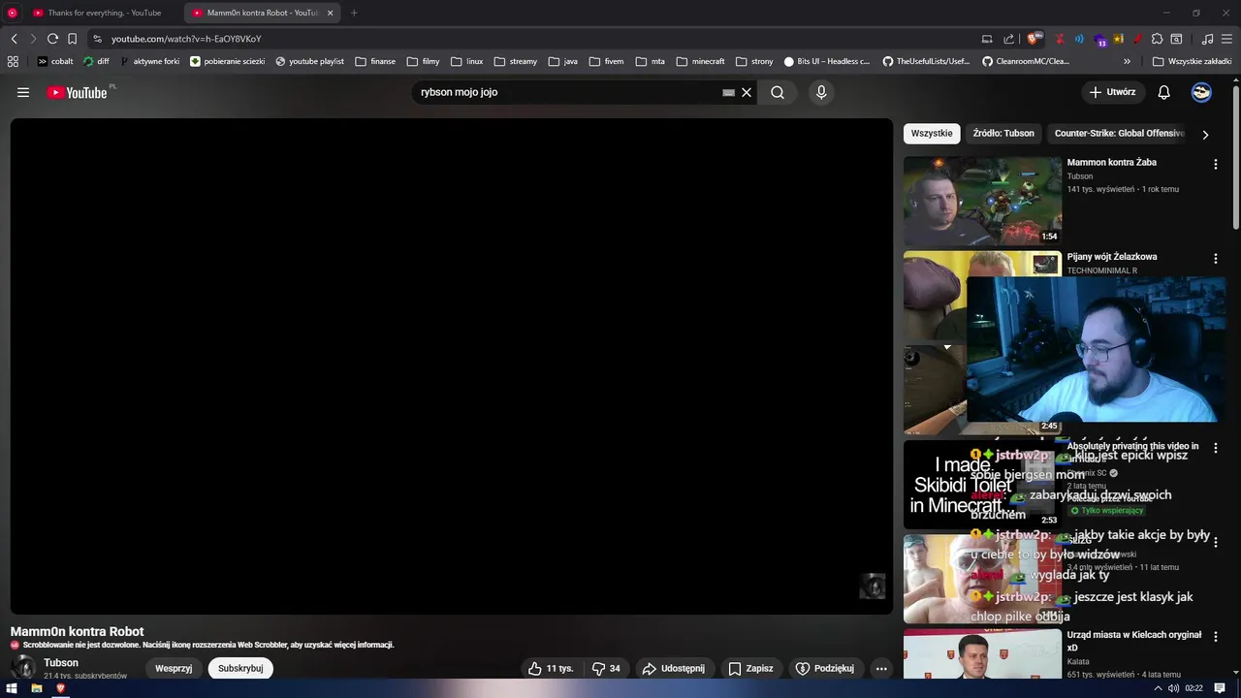This screenshot has height=698, width=1241.
Task: Open 'Wszystkie zakładki' folder
Action: [1192, 61]
